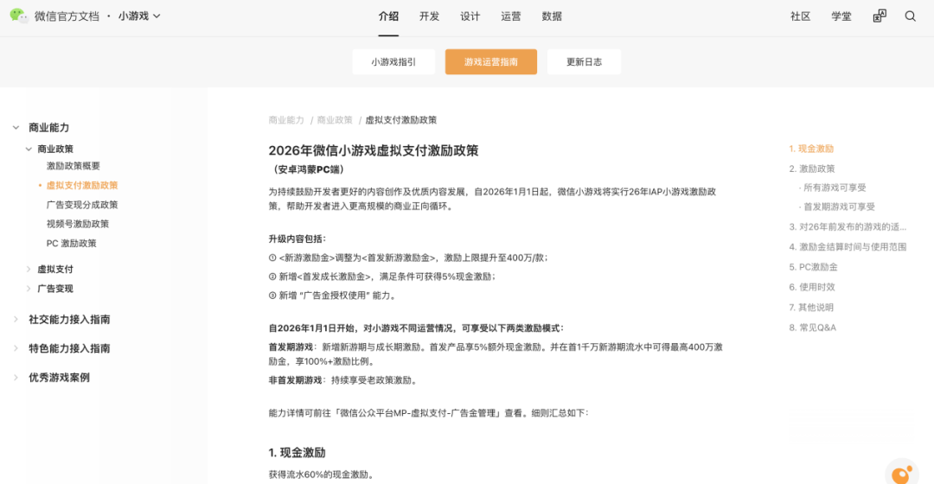Select the 数据 top navigation tab
The width and height of the screenshot is (934, 484).
click(552, 16)
